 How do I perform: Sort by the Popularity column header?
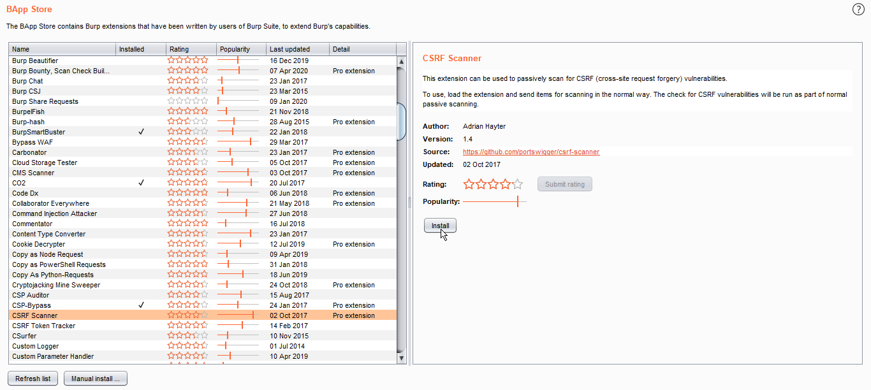click(x=241, y=49)
